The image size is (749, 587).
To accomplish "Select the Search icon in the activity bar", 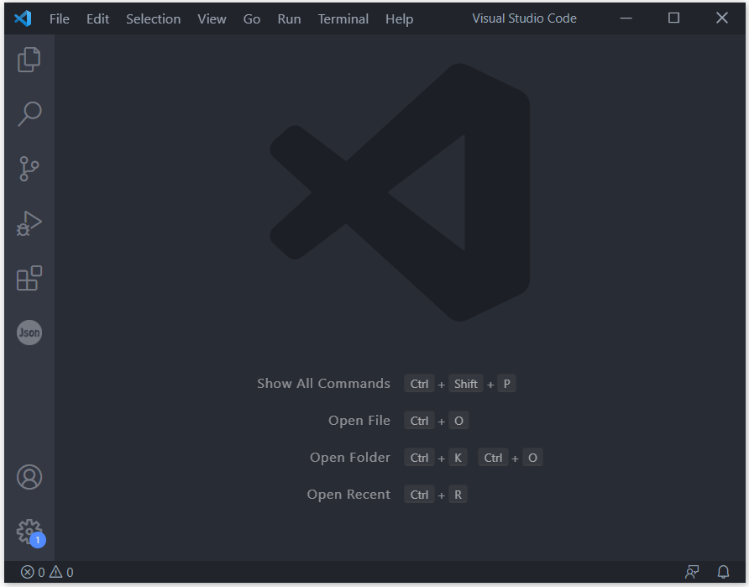I will (29, 113).
